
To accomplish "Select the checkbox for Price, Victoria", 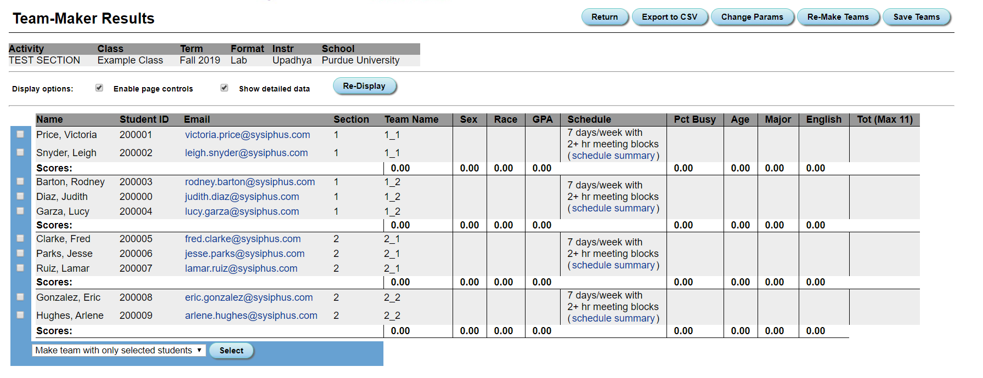I will coord(20,134).
